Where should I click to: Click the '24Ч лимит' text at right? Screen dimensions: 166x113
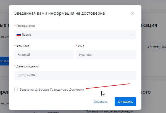156,46
